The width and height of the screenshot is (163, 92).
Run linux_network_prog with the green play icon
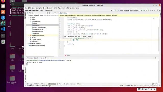click(142, 10)
